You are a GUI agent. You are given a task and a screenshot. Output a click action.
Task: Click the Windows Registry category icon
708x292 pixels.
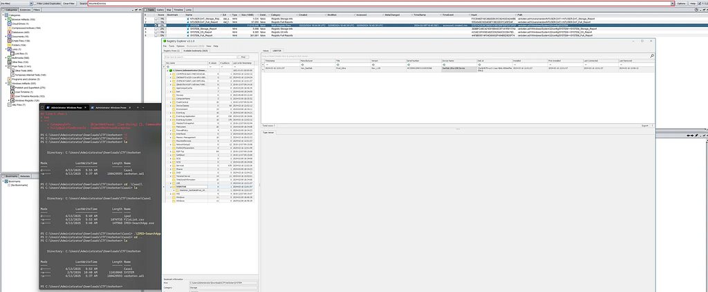click(x=12, y=100)
